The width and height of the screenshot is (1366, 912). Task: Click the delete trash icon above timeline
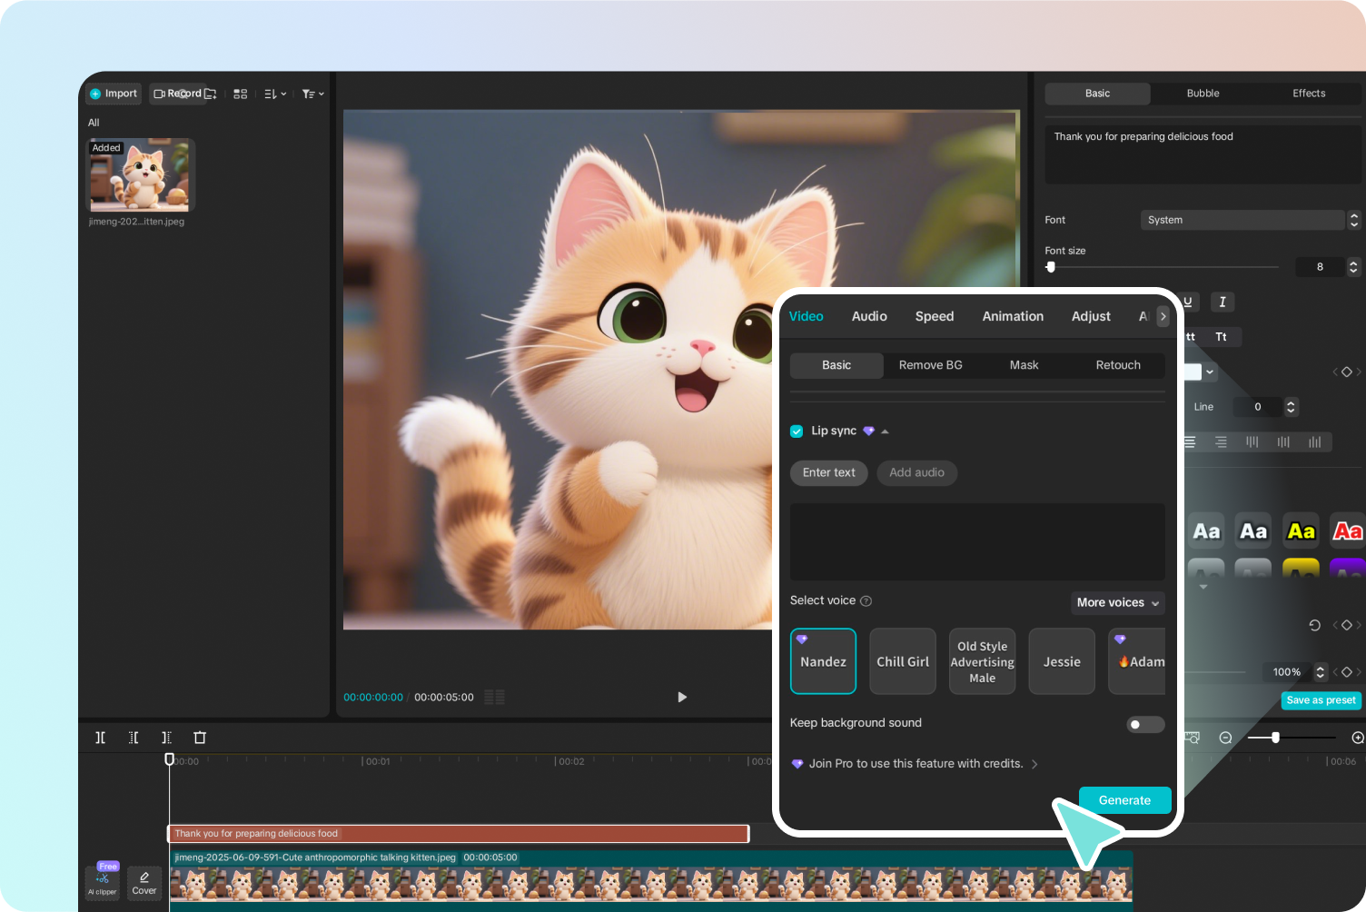click(x=200, y=738)
